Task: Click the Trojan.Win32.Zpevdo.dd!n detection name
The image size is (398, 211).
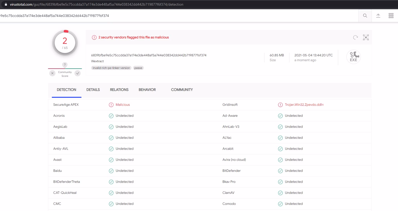Action: [x=304, y=105]
